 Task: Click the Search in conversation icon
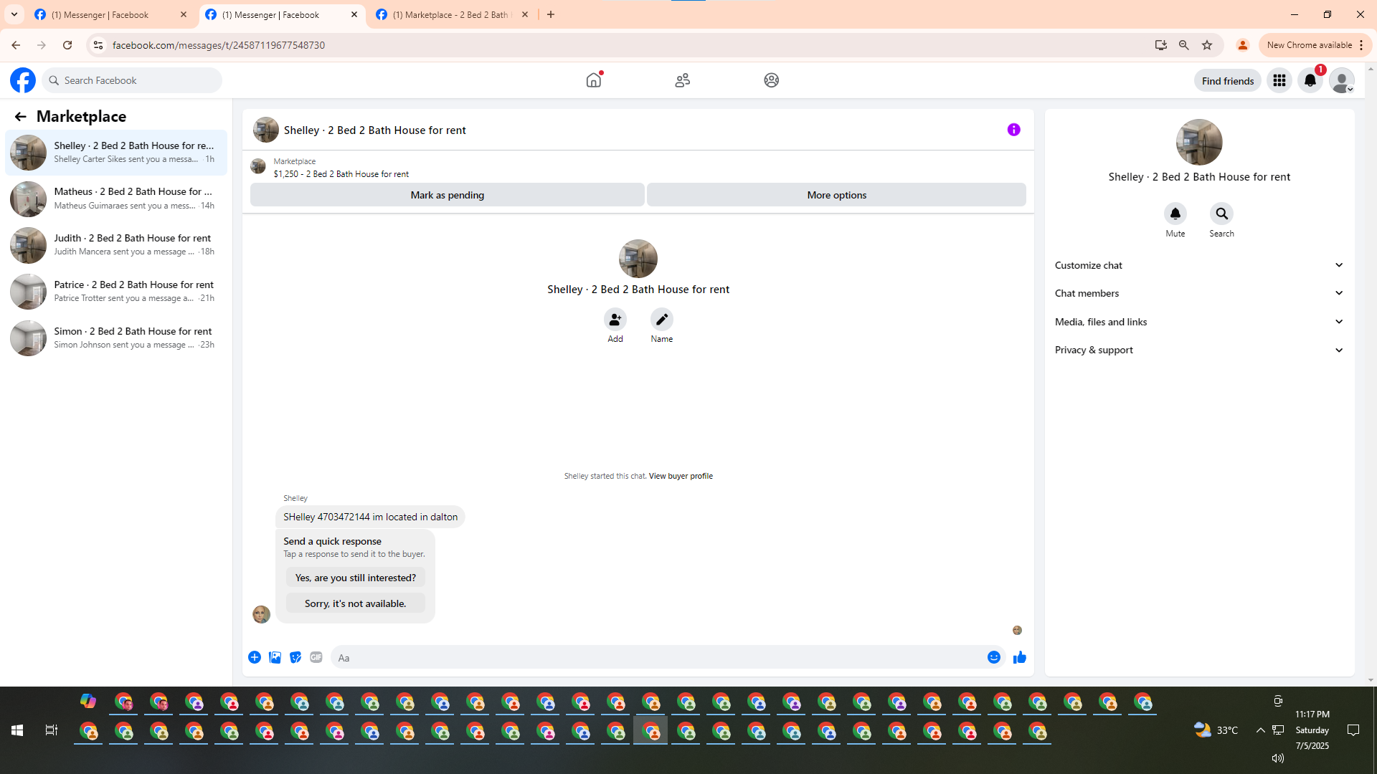1221,214
